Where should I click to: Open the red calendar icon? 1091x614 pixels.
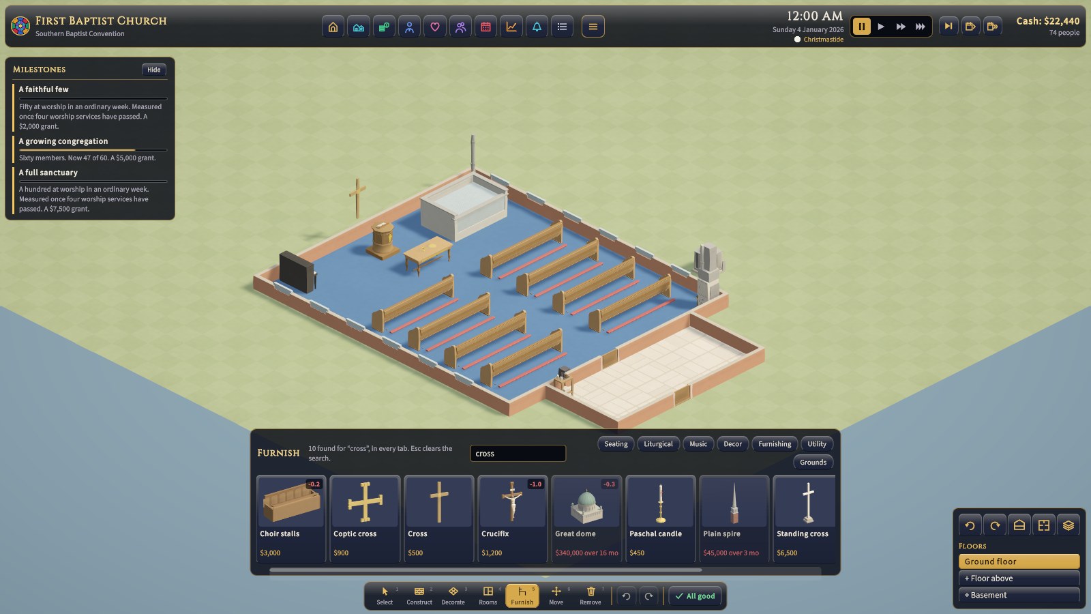point(485,27)
